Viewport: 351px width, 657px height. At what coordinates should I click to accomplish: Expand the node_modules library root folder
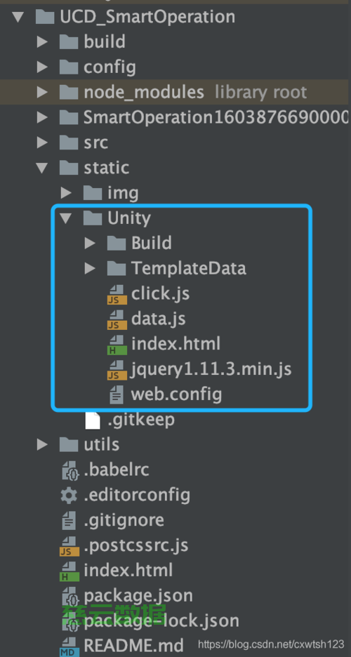42,92
